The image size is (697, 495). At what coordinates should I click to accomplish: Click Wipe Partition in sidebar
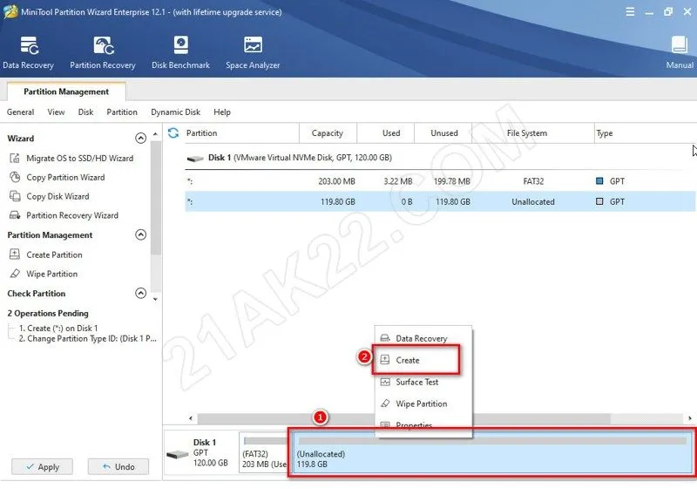pyautogui.click(x=51, y=274)
